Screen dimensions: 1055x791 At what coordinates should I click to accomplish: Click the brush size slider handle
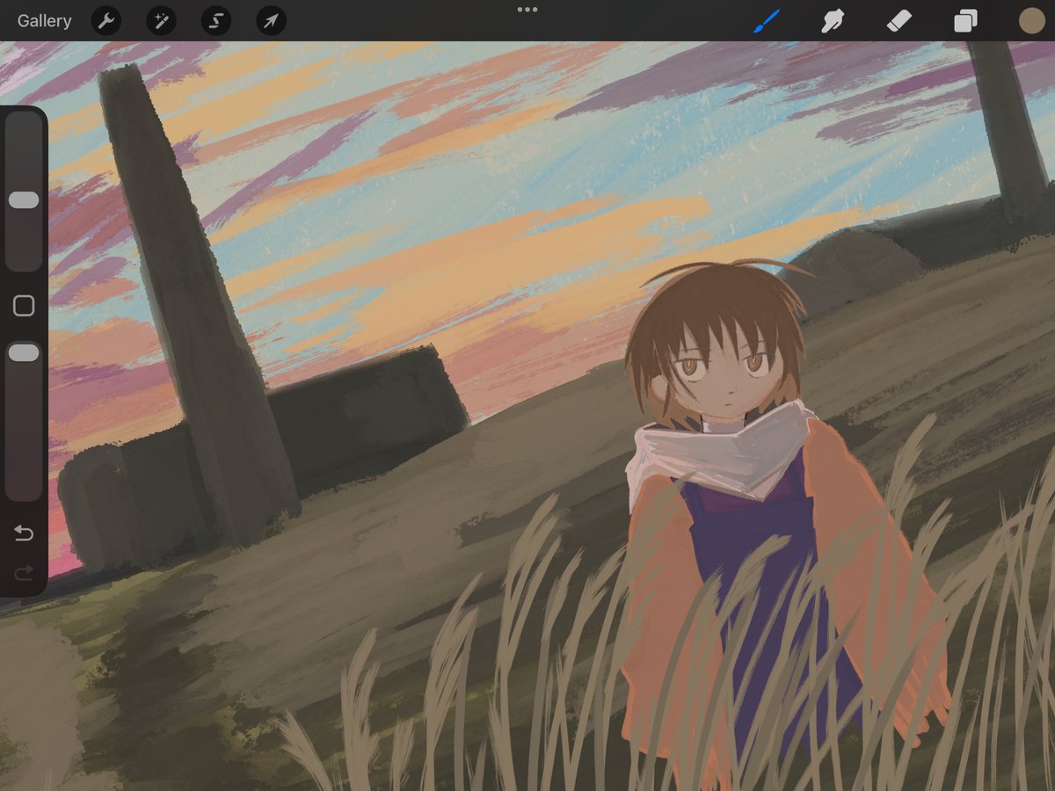coord(24,200)
